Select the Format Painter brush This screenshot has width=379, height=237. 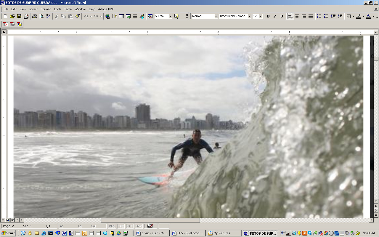(77, 16)
